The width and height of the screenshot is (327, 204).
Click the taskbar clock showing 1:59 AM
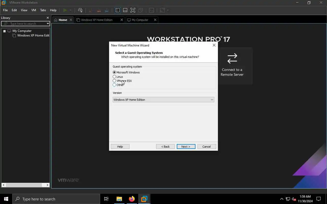(305, 199)
